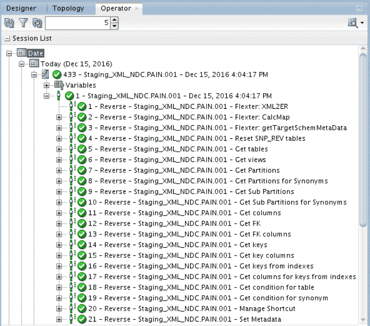370x326 pixels.
Task: Click the Refresh icon in Operator toolbar
Action: pyautogui.click(x=9, y=23)
